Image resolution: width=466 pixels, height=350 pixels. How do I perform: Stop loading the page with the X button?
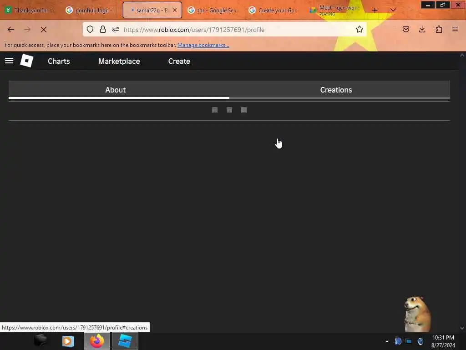(43, 30)
